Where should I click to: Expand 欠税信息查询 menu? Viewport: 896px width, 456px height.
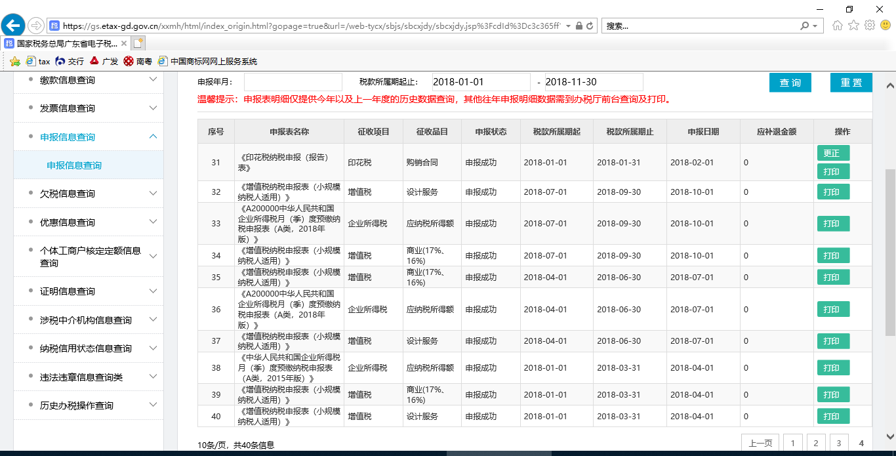tap(89, 194)
